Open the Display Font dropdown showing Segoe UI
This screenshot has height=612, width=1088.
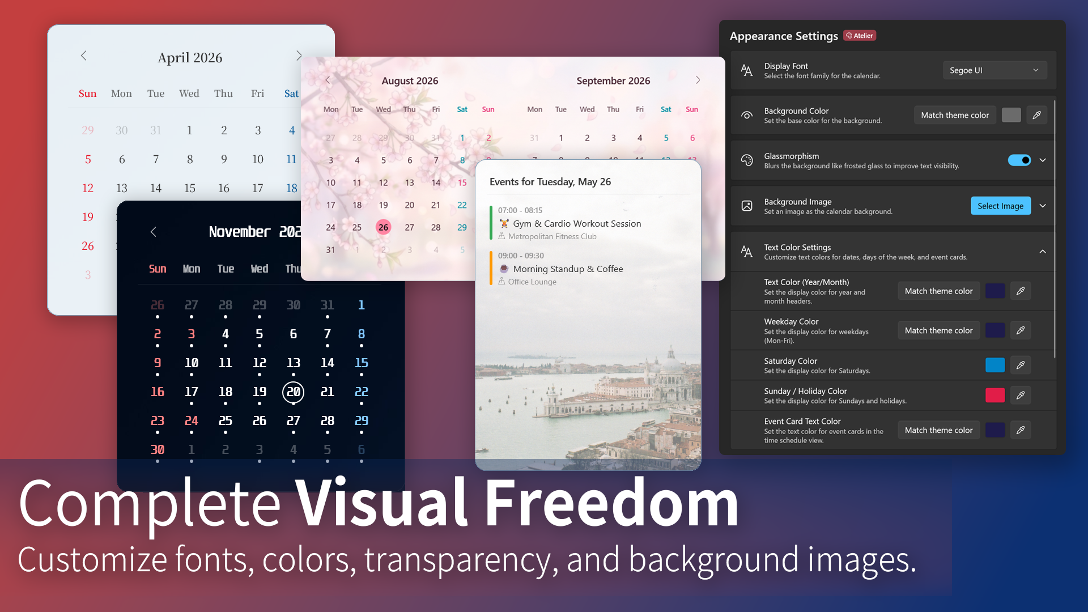[x=994, y=70]
